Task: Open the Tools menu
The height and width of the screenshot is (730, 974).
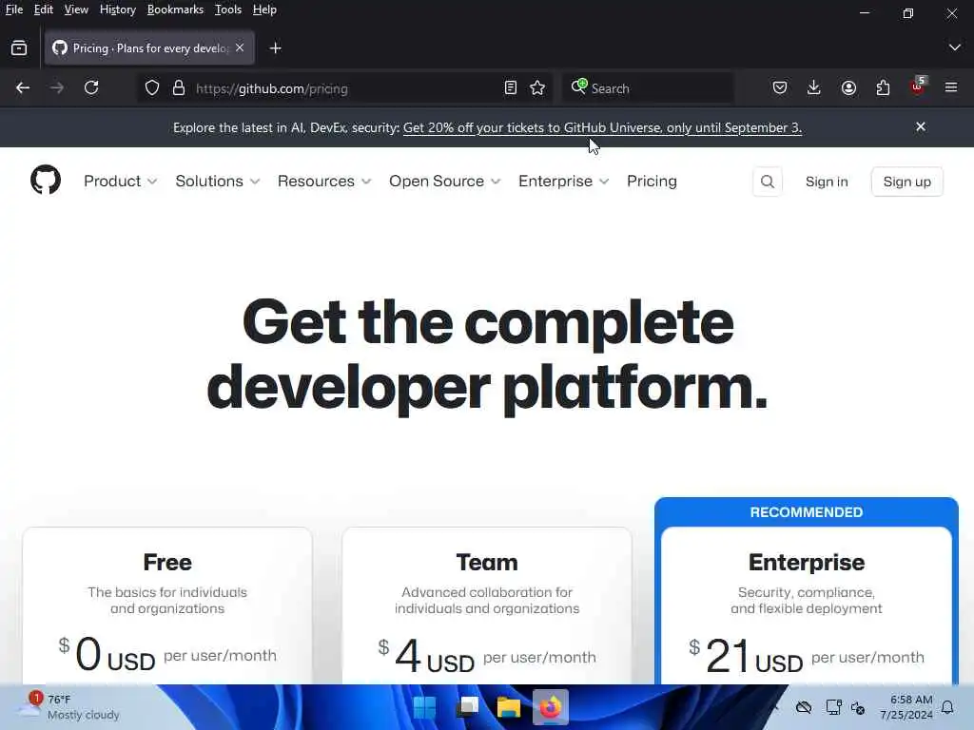Action: [228, 10]
